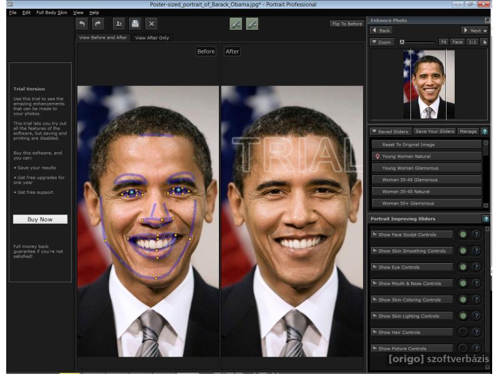
Task: Toggle Face Sculpt green on/off light
Action: coord(463,235)
